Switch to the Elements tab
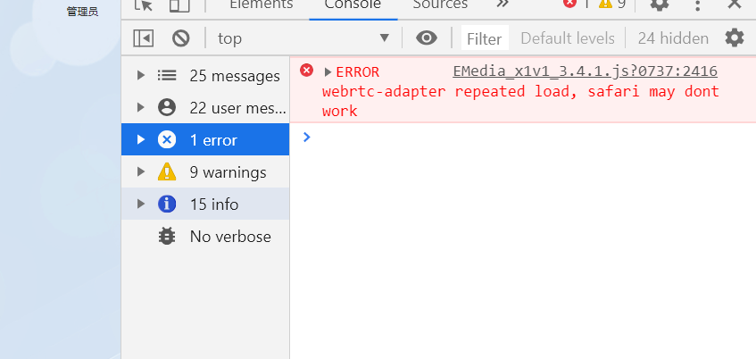Viewport: 756px width, 359px height. click(262, 4)
